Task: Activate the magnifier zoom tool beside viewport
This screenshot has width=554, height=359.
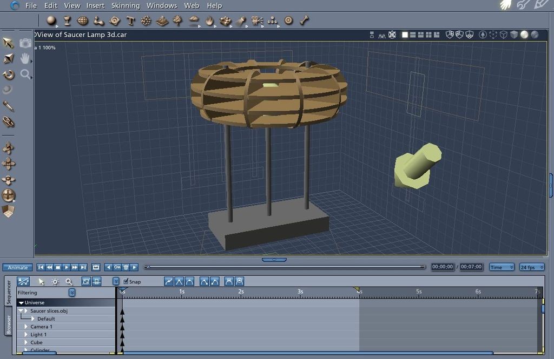Action: tap(25, 74)
